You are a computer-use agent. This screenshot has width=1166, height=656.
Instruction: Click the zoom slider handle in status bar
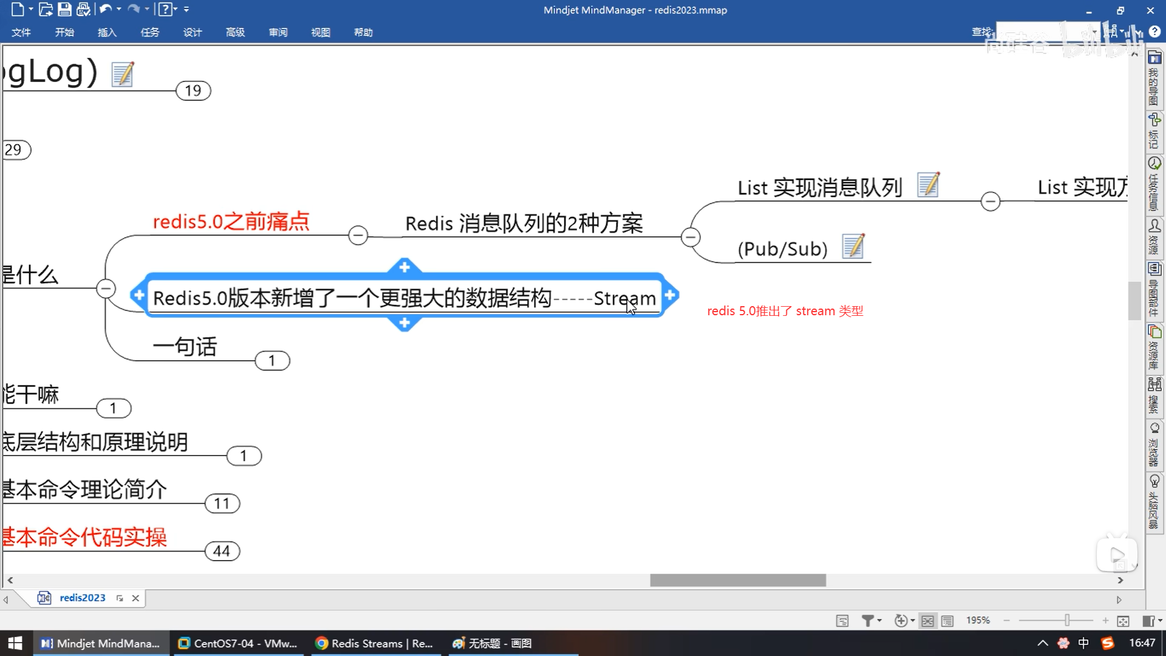(x=1067, y=620)
